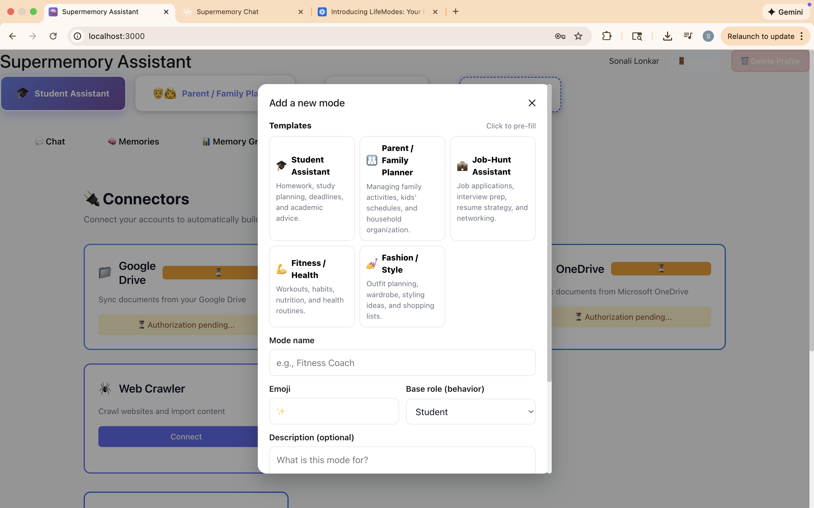Choose the Fashion / Style nail-polish template
Screen dimensions: 814x508
point(402,286)
